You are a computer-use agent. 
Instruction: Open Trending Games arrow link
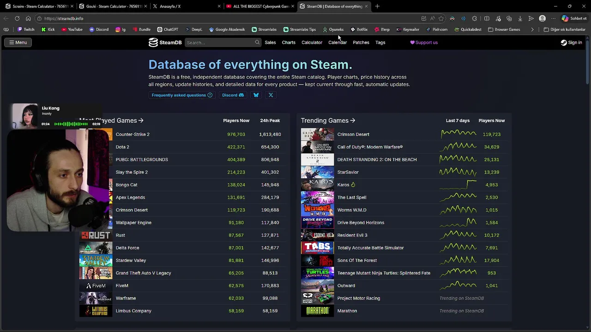click(x=328, y=120)
